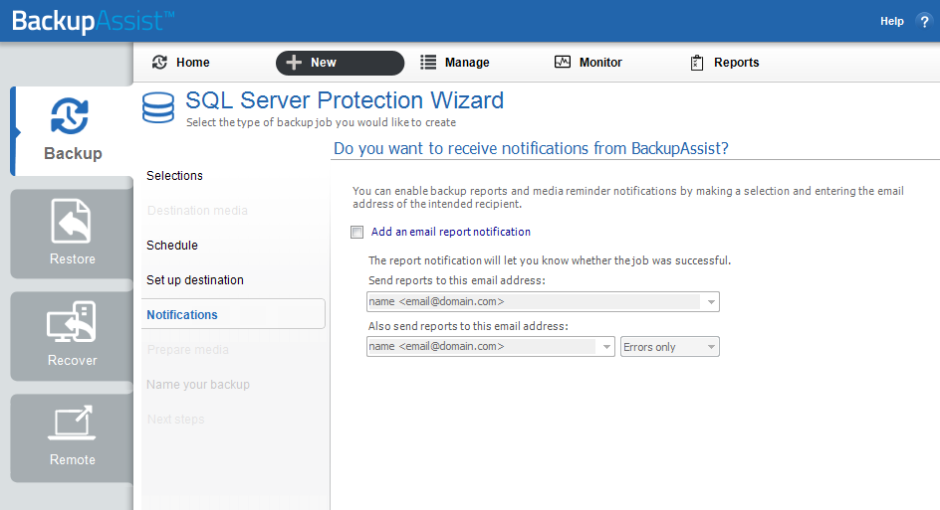Switch to the Manage tab label

tap(467, 63)
